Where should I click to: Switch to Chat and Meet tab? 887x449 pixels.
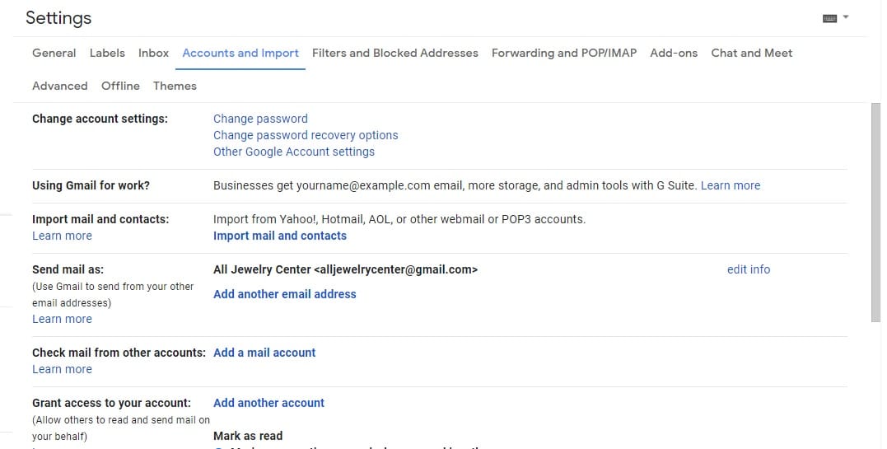pos(751,54)
